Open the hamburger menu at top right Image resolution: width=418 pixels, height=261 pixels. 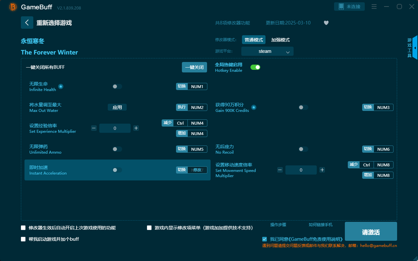374,7
